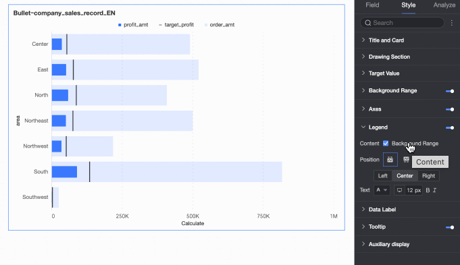
Task: Click the South profit_amt blue bar
Action: click(65, 172)
